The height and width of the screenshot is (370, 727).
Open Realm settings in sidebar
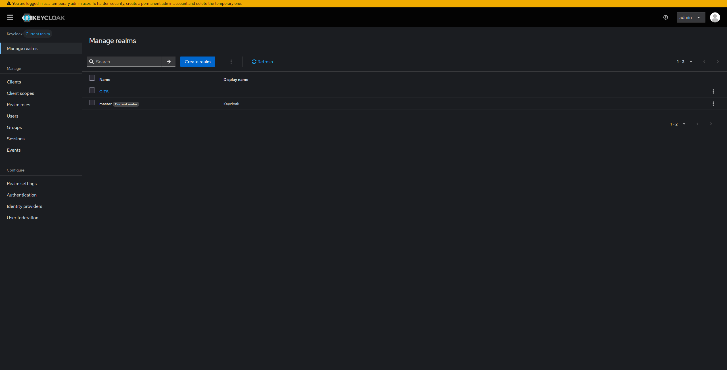(x=41, y=183)
